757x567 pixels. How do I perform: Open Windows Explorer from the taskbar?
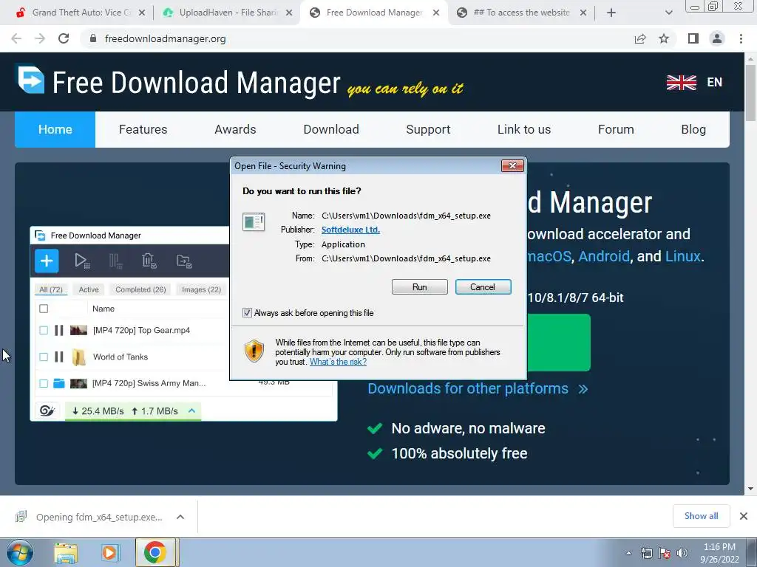click(66, 552)
